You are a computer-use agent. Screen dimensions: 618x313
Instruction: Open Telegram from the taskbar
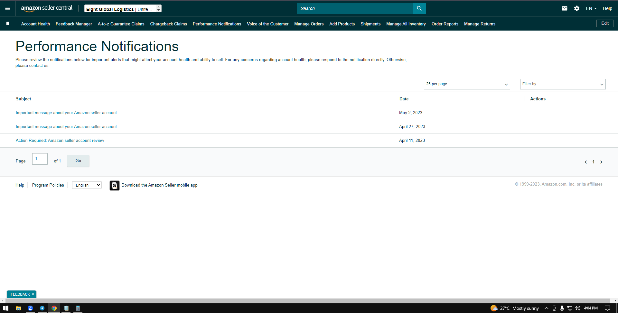click(x=42, y=308)
